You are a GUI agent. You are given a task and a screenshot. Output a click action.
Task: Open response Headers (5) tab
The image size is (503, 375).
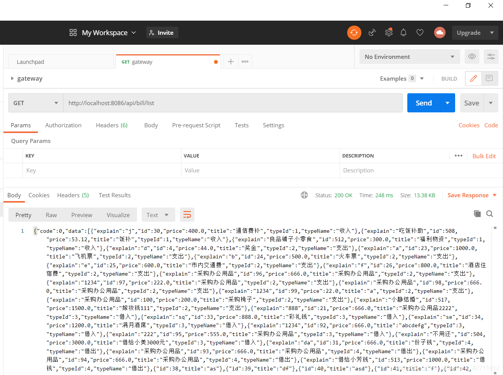tap(73, 195)
